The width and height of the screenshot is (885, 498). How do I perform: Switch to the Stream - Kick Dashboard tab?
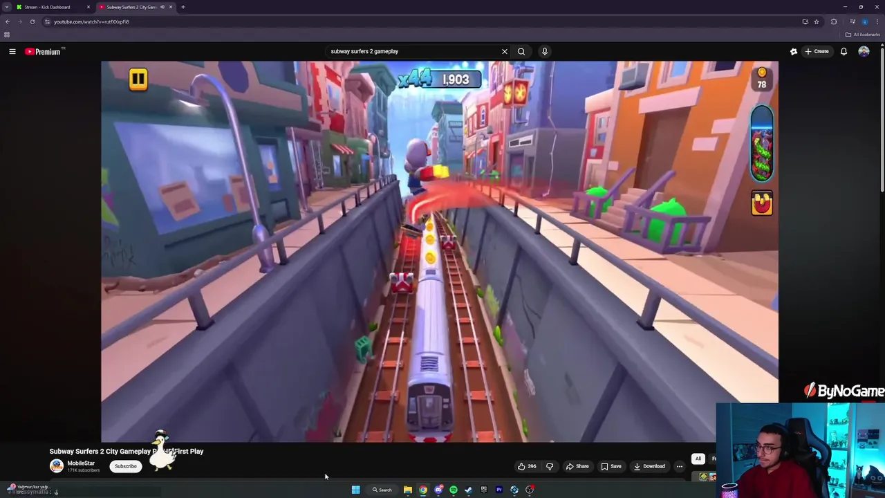point(50,7)
